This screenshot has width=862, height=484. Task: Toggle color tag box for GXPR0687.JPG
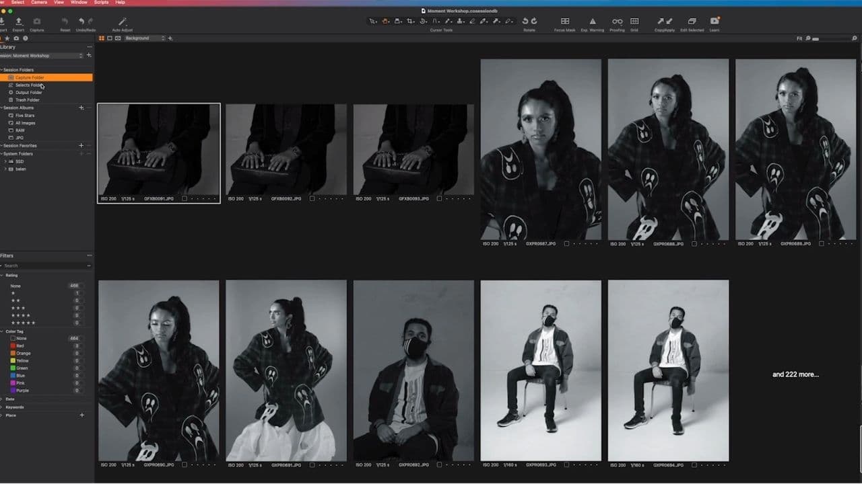[x=567, y=243]
